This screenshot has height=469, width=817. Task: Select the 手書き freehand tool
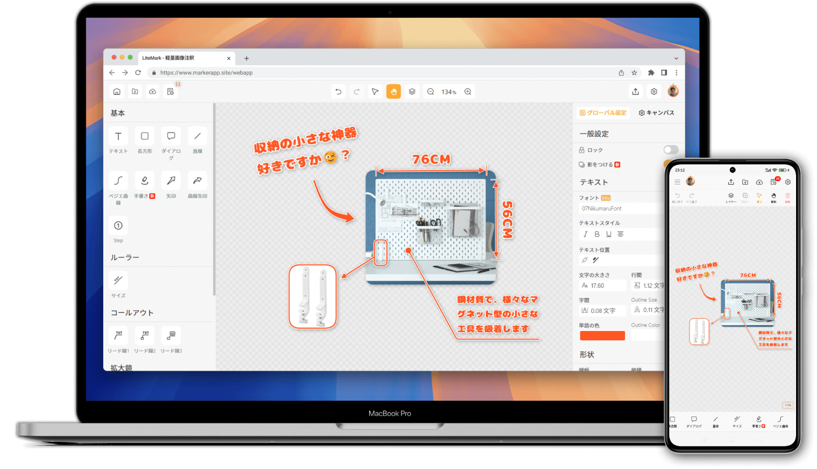pyautogui.click(x=145, y=181)
